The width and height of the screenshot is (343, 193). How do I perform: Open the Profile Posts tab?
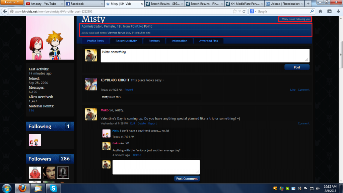(95, 41)
